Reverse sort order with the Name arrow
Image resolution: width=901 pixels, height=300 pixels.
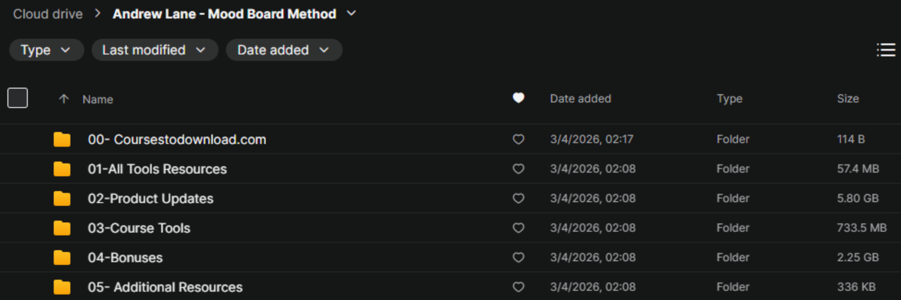click(x=64, y=99)
